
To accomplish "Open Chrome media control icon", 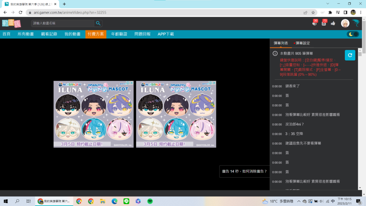I will click(x=338, y=13).
